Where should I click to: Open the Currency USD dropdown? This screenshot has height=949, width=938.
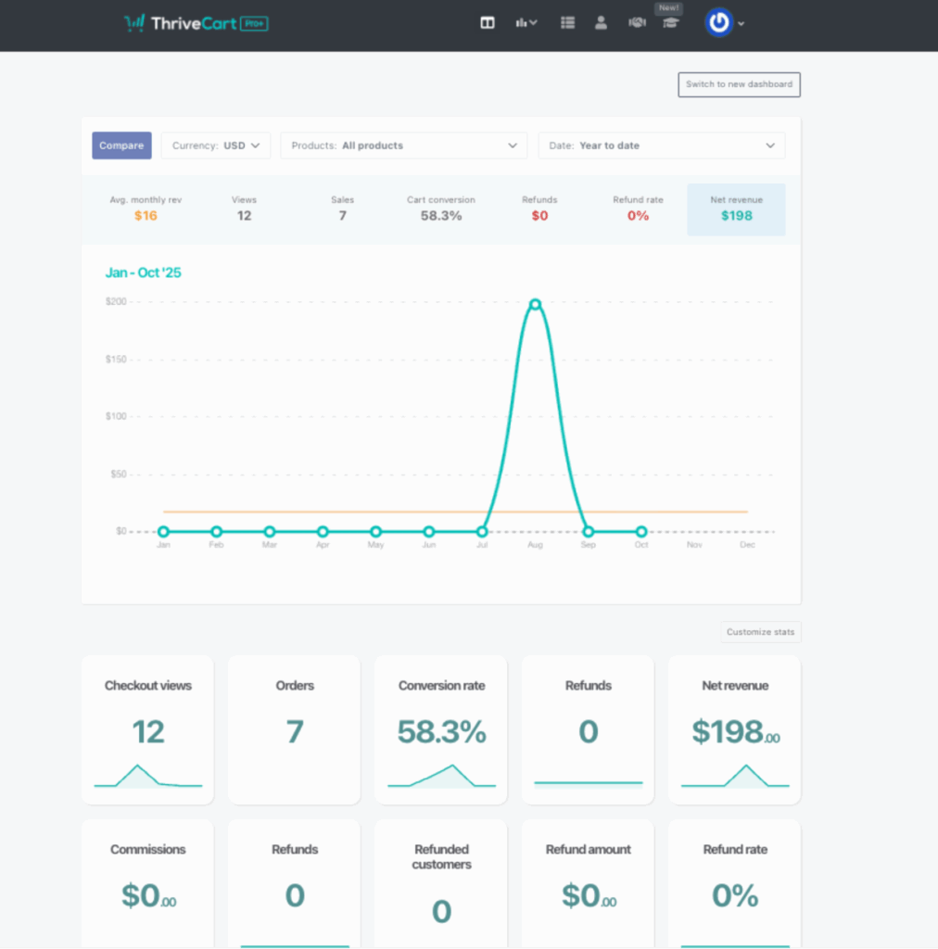coord(216,146)
